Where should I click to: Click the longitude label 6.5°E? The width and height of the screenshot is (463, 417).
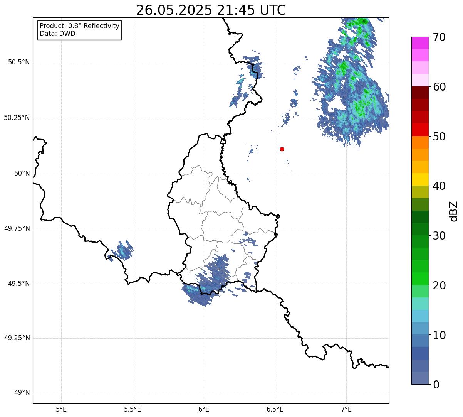tap(275, 409)
